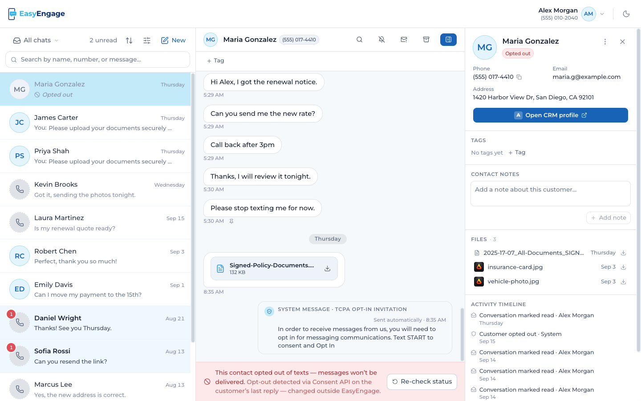Click the sort conversations arrows icon
This screenshot has width=641, height=401.
tap(129, 40)
